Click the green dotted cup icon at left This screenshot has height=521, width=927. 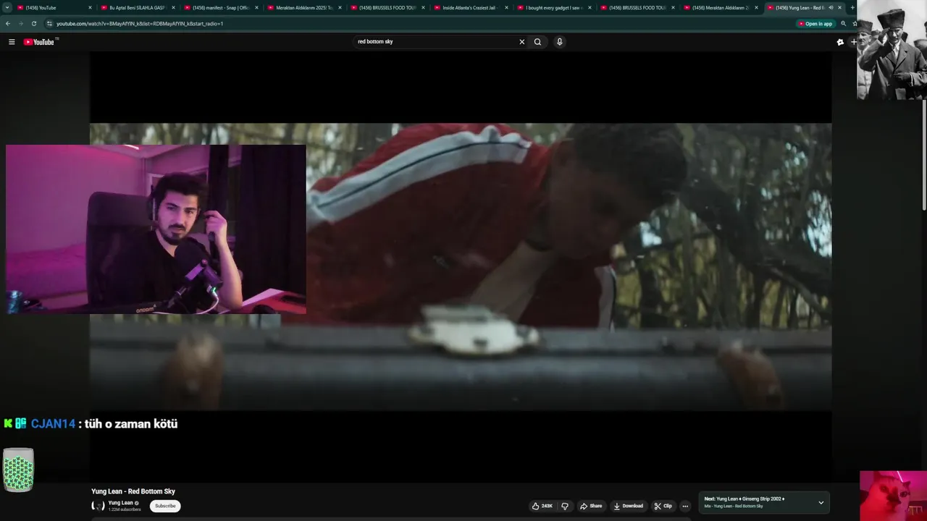coord(18,470)
